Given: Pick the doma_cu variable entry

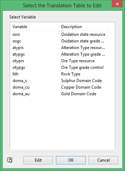Looking at the screenshot, I should (x=62, y=87).
